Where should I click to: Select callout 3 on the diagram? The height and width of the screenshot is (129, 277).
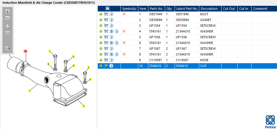(88, 68)
